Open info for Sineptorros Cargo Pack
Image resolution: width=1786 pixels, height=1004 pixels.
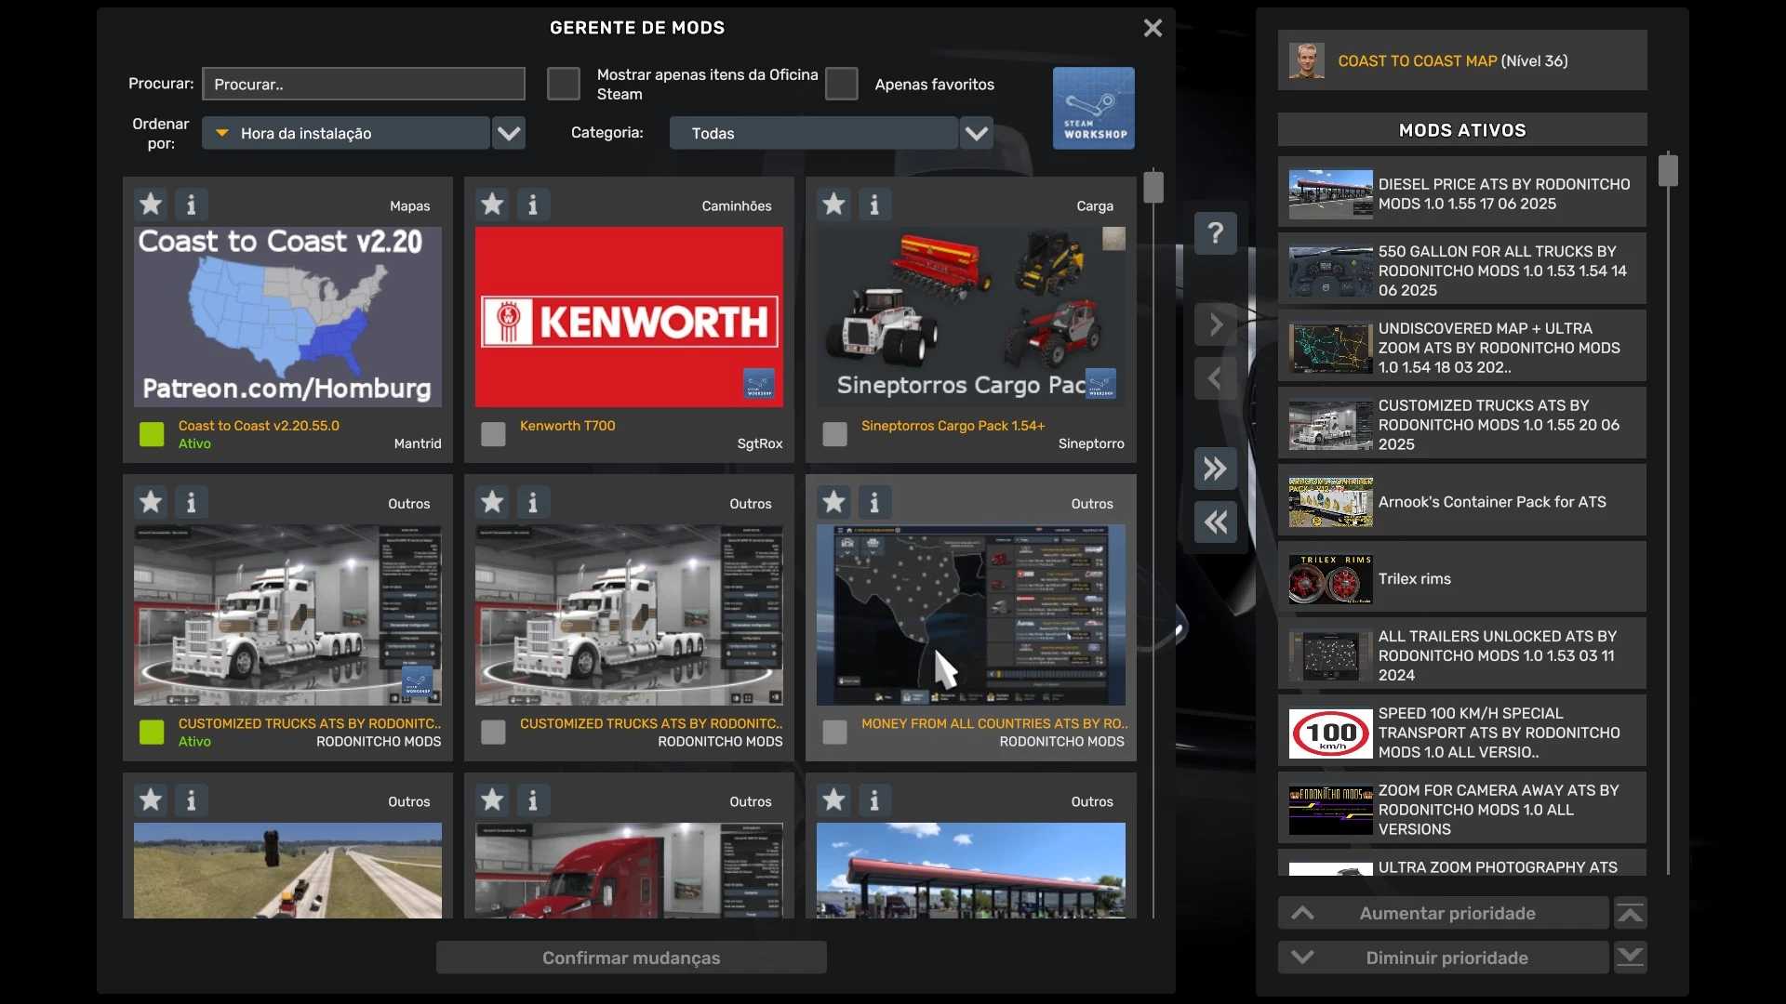coord(874,204)
